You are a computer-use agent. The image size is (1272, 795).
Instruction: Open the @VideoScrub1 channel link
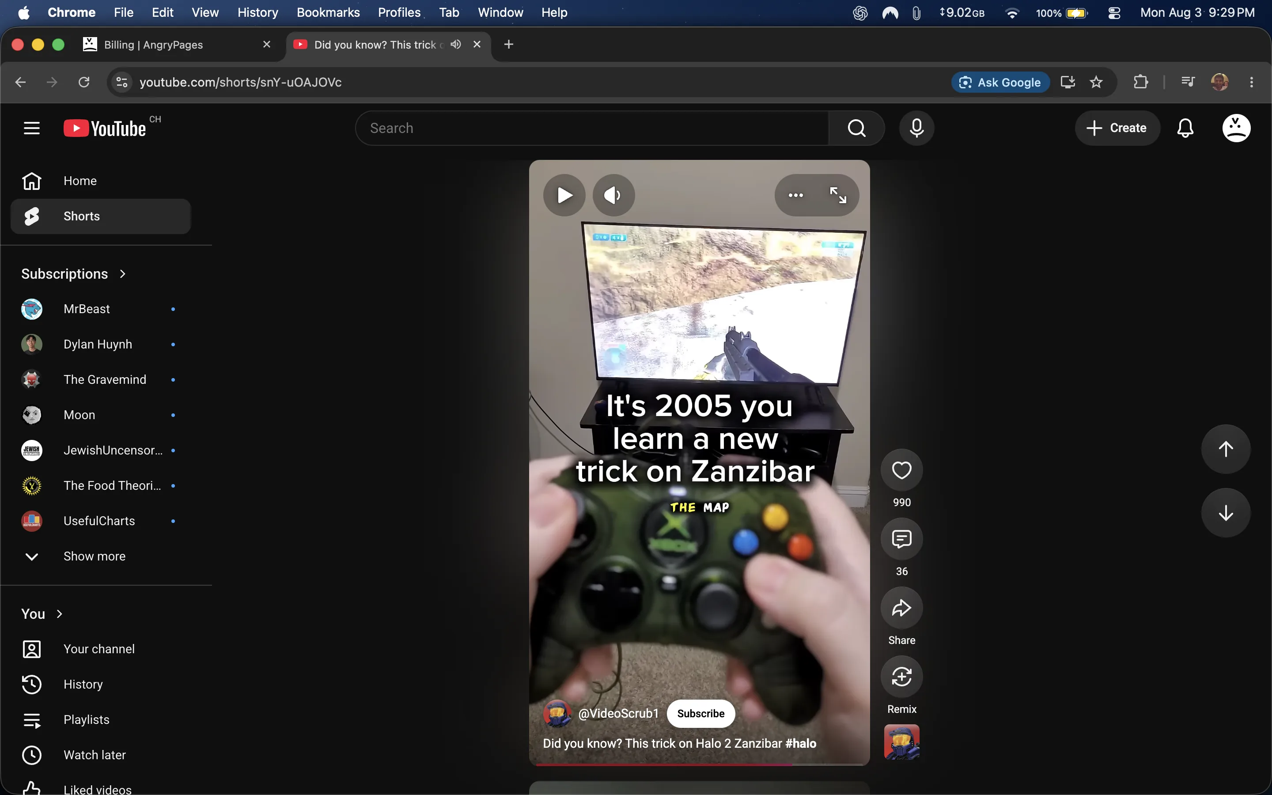(x=618, y=713)
